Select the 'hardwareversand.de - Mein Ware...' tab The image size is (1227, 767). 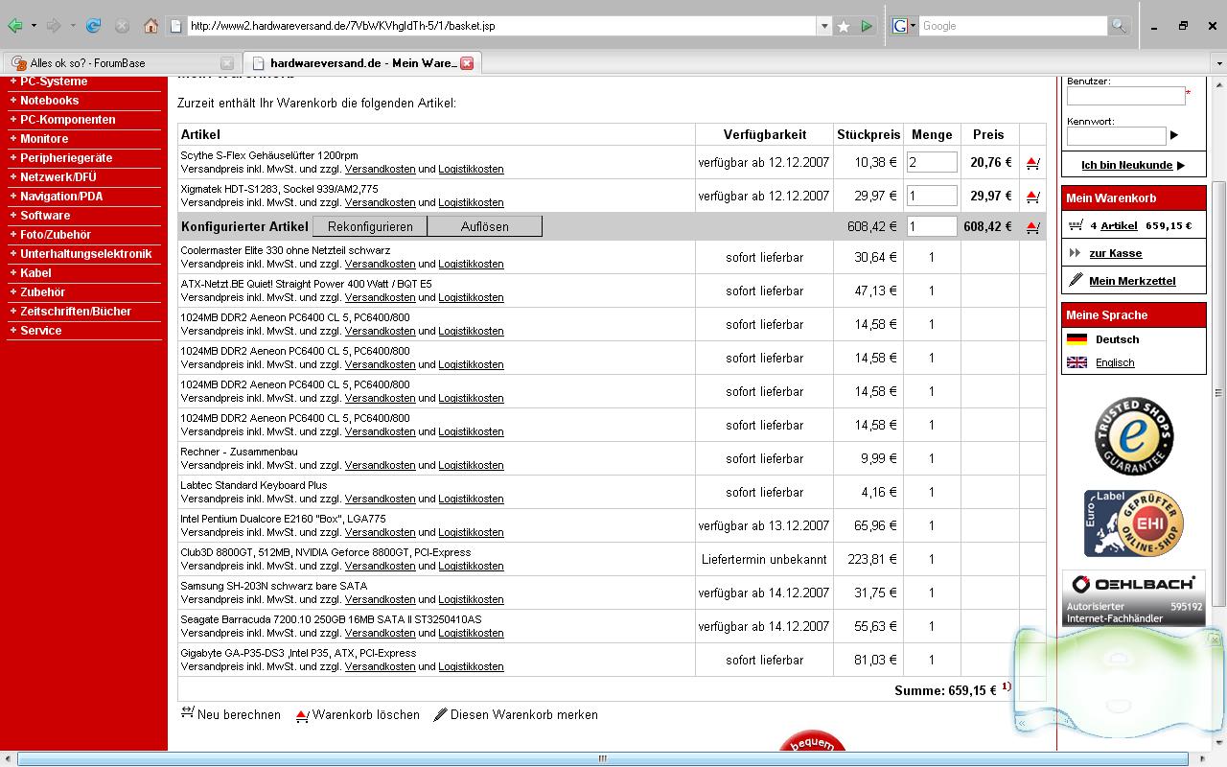[x=361, y=63]
